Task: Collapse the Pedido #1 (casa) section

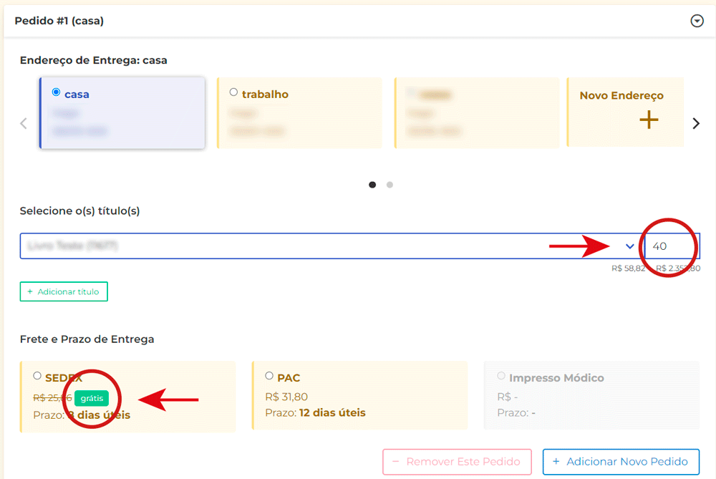Action: click(697, 21)
